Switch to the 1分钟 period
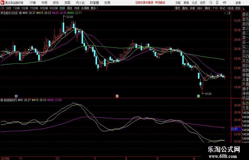Screen dimensions: 249x160 click(x=16, y=8)
